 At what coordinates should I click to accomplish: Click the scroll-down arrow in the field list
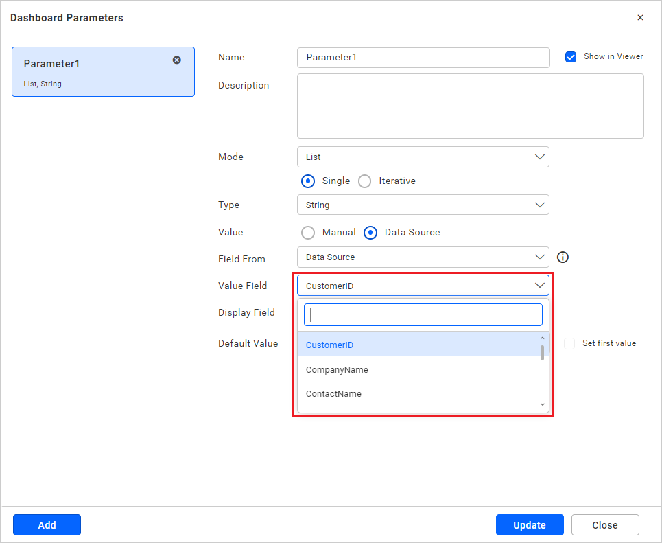click(x=542, y=405)
